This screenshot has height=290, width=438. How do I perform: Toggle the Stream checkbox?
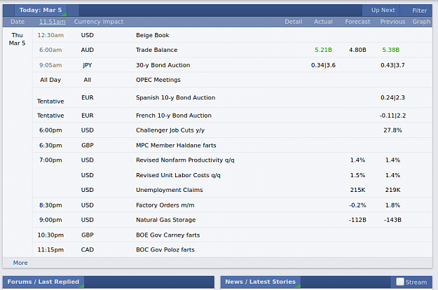[x=400, y=282]
